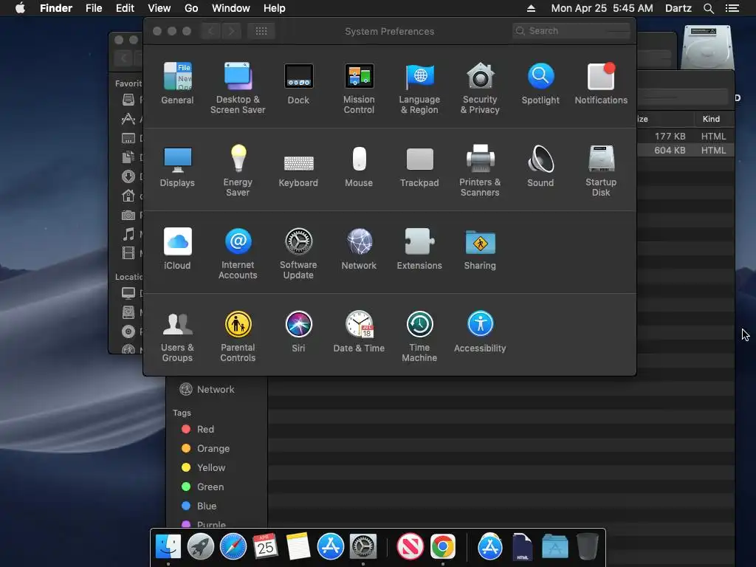Open the View menu

click(159, 8)
